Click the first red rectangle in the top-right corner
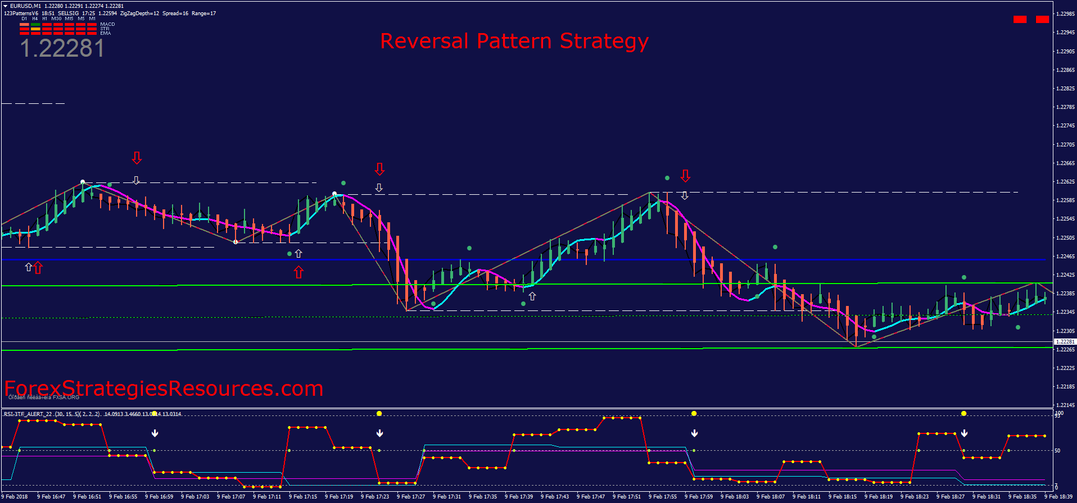 [x=1020, y=19]
